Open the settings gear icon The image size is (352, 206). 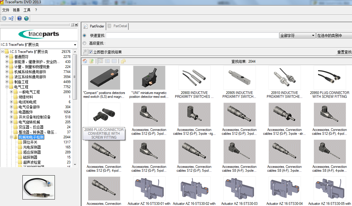[4, 18]
